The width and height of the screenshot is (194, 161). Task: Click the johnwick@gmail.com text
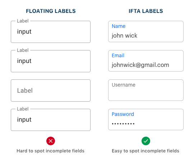[140, 65]
